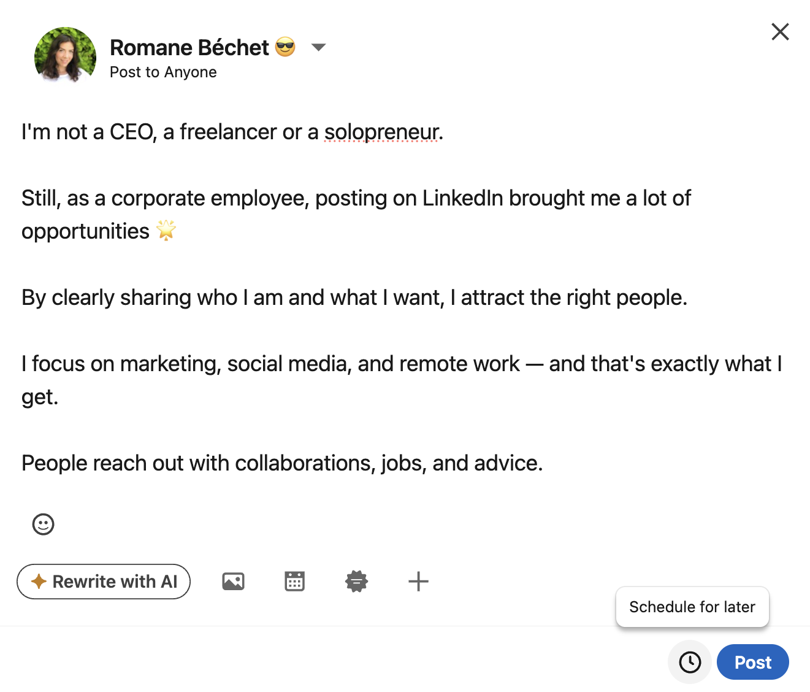Create an event using the calendar icon
Screen dimensions: 810x692
294,581
